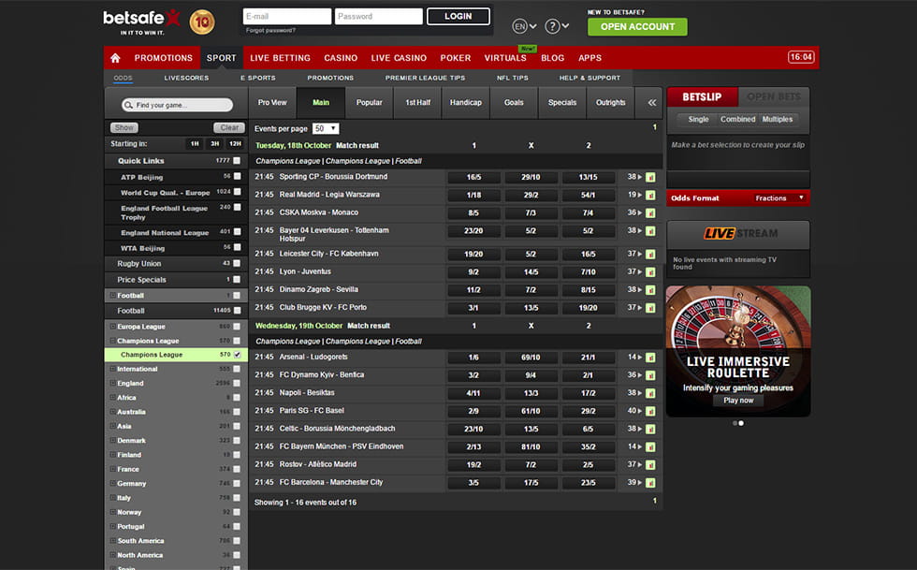This screenshot has height=570, width=917.
Task: Open stats icon for Arsenal - Ludogorets
Action: coord(650,358)
